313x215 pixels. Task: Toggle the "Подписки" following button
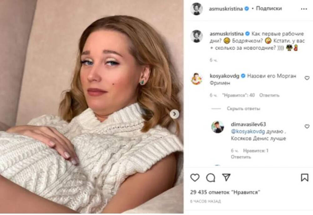point(269,9)
